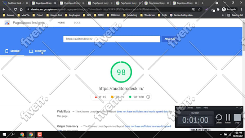
Task: Open the Project bookmark folder
Action: pyautogui.click(x=38, y=15)
